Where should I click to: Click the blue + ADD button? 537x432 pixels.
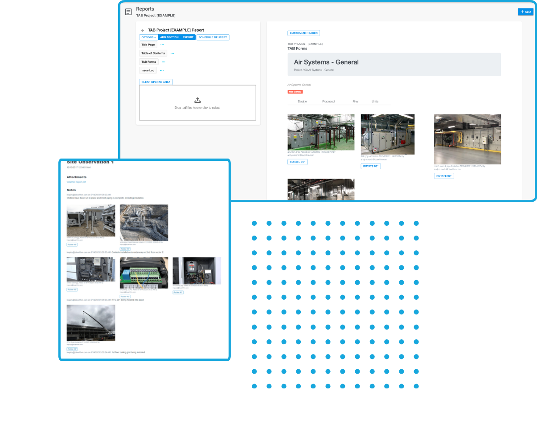525,12
